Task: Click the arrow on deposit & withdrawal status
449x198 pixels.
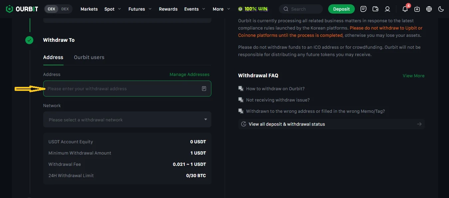Action: click(419, 124)
